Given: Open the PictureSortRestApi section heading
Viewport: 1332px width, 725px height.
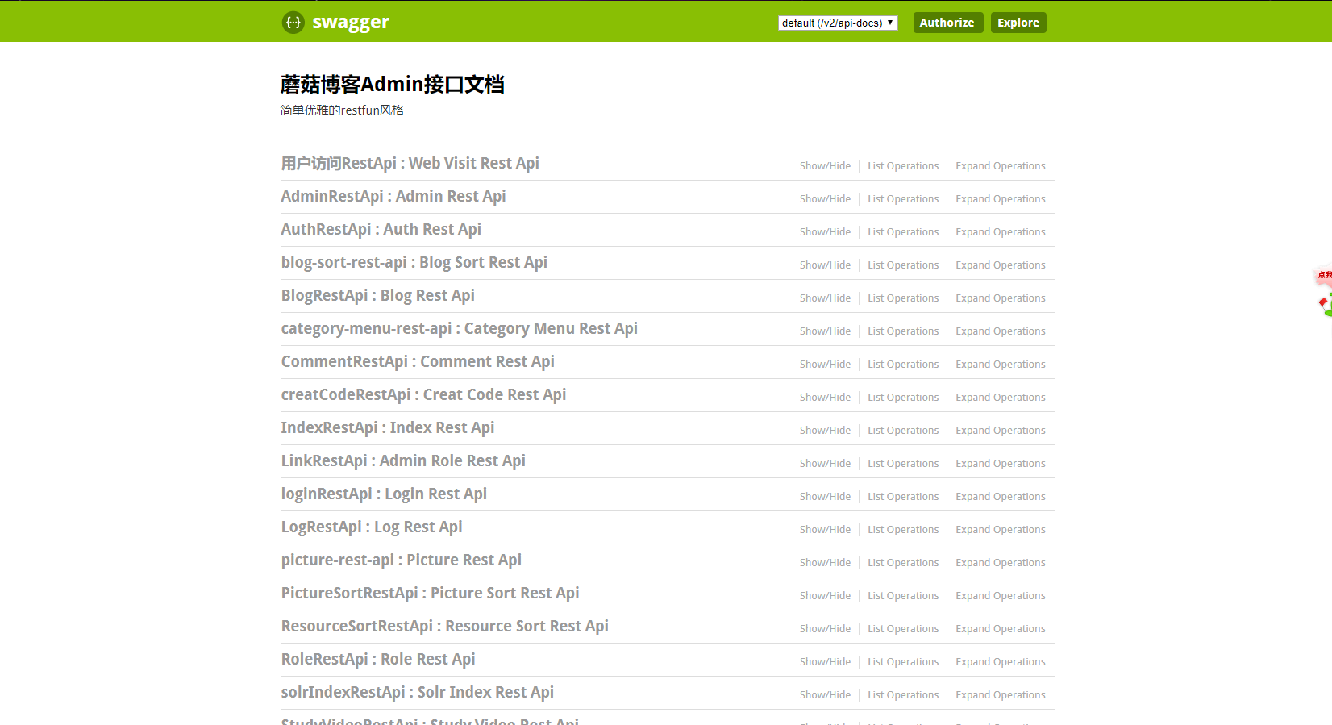Looking at the screenshot, I should tap(430, 594).
